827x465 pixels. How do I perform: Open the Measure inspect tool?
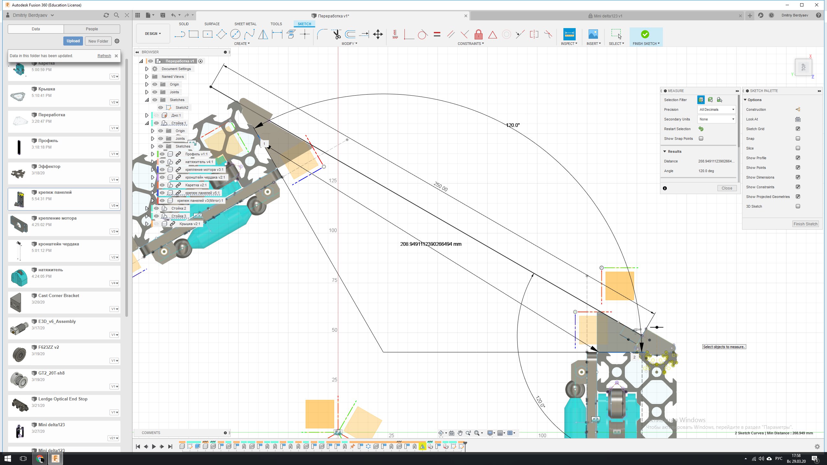click(569, 34)
